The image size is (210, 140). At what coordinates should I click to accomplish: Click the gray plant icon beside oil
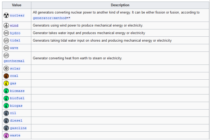[6, 113]
